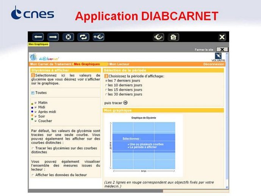Click the vertical scrollbar of the page
This screenshot has width=261, height=196.
click(227, 121)
